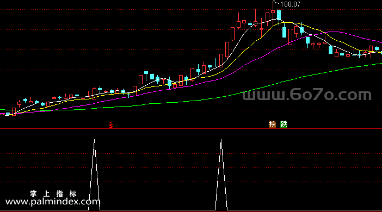The height and width of the screenshot is (212, 382).
Task: Open the green 跌 badge icon
Action: pos(284,124)
